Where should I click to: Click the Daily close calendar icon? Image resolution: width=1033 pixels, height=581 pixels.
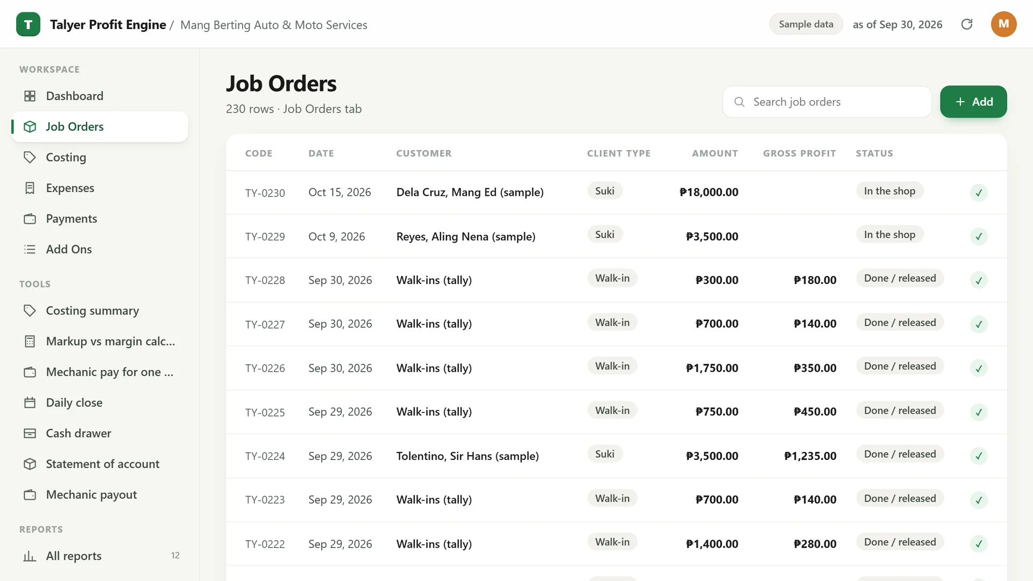(x=30, y=402)
